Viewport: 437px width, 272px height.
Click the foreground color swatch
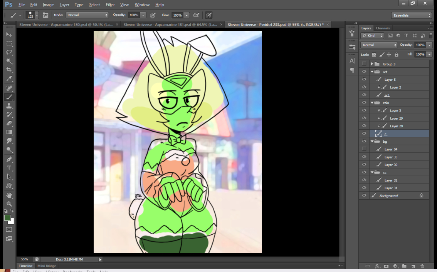pyautogui.click(x=7, y=218)
